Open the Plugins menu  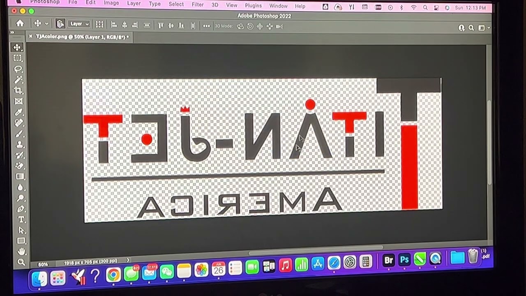point(253,5)
